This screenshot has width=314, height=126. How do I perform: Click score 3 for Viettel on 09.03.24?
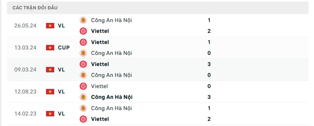[209, 64]
